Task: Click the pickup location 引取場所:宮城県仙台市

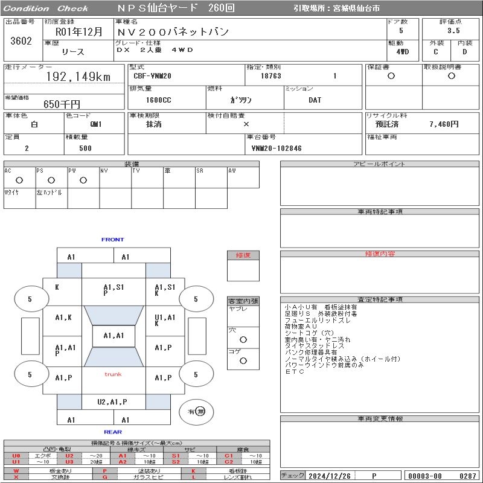Action: pos(337,8)
